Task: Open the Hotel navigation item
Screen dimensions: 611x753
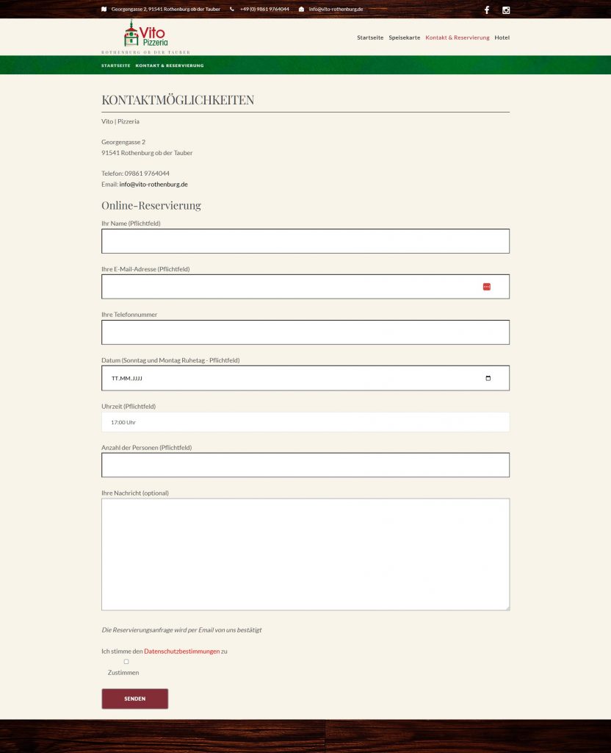Action: (x=502, y=38)
